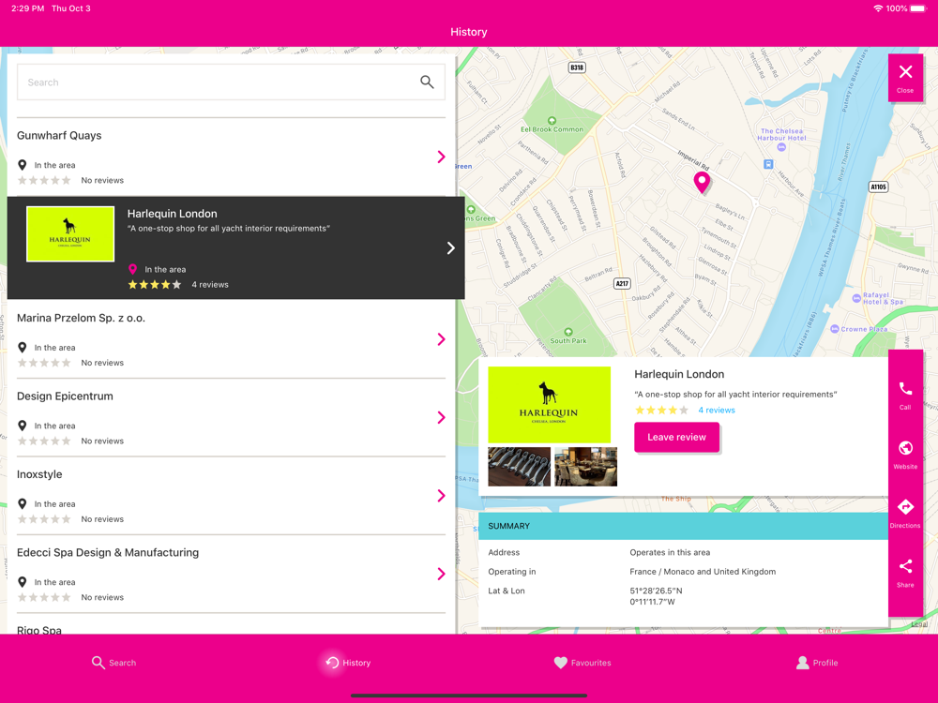Click location pin icon in Edecci Spa row
Screen dimensions: 938x703
[23, 582]
